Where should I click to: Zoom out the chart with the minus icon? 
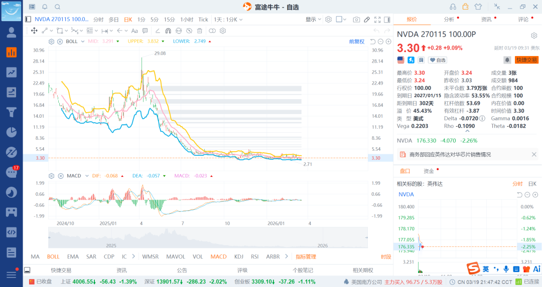(380, 42)
